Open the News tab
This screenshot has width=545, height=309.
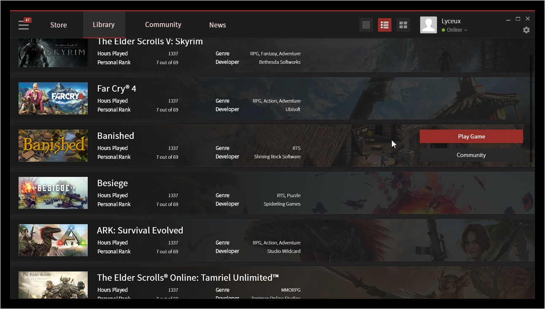(x=218, y=25)
